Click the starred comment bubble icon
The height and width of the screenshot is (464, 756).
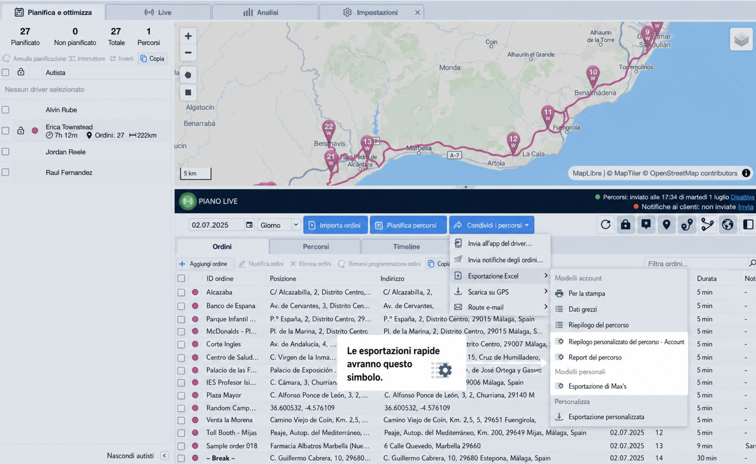[x=646, y=225]
